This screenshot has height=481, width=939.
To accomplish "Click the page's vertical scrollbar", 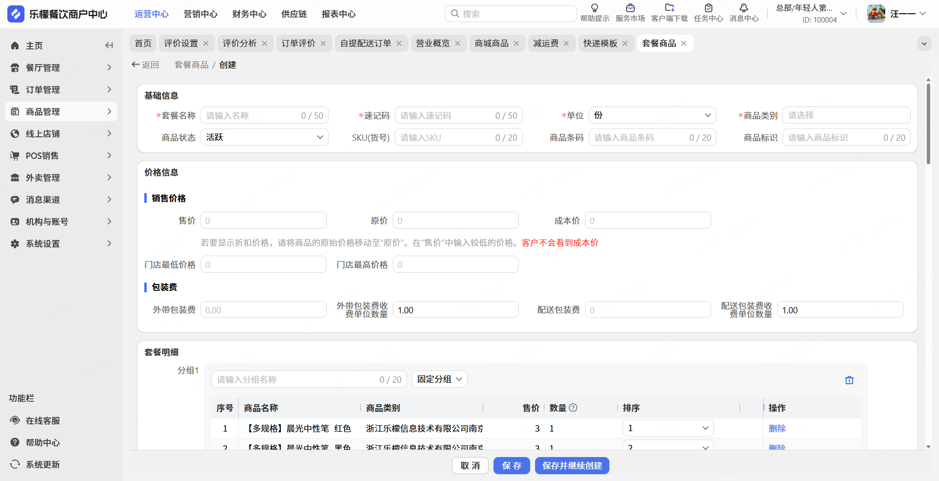I will pos(928,125).
